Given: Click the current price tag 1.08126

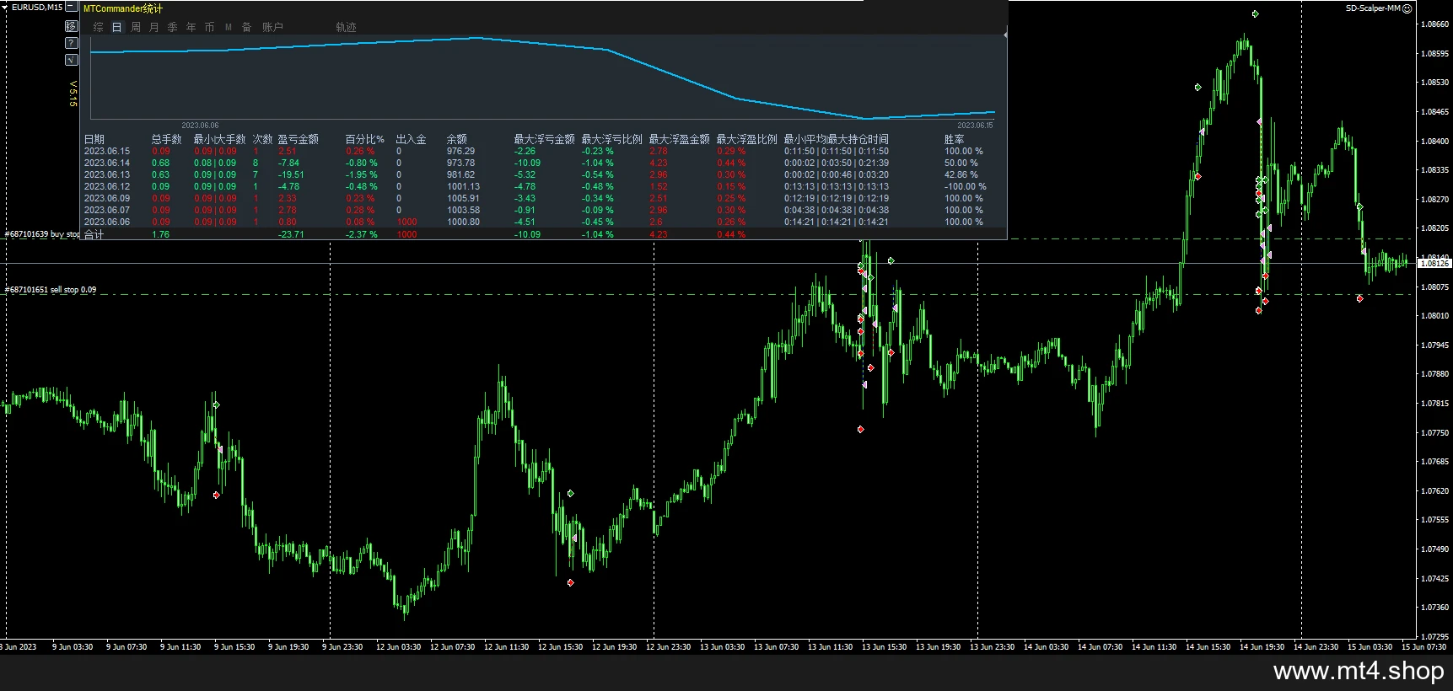Looking at the screenshot, I should [1434, 264].
